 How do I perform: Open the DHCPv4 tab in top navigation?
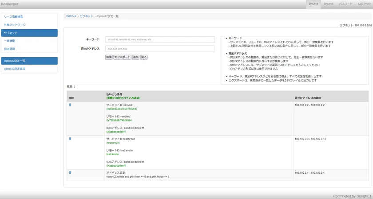coord(313,4)
